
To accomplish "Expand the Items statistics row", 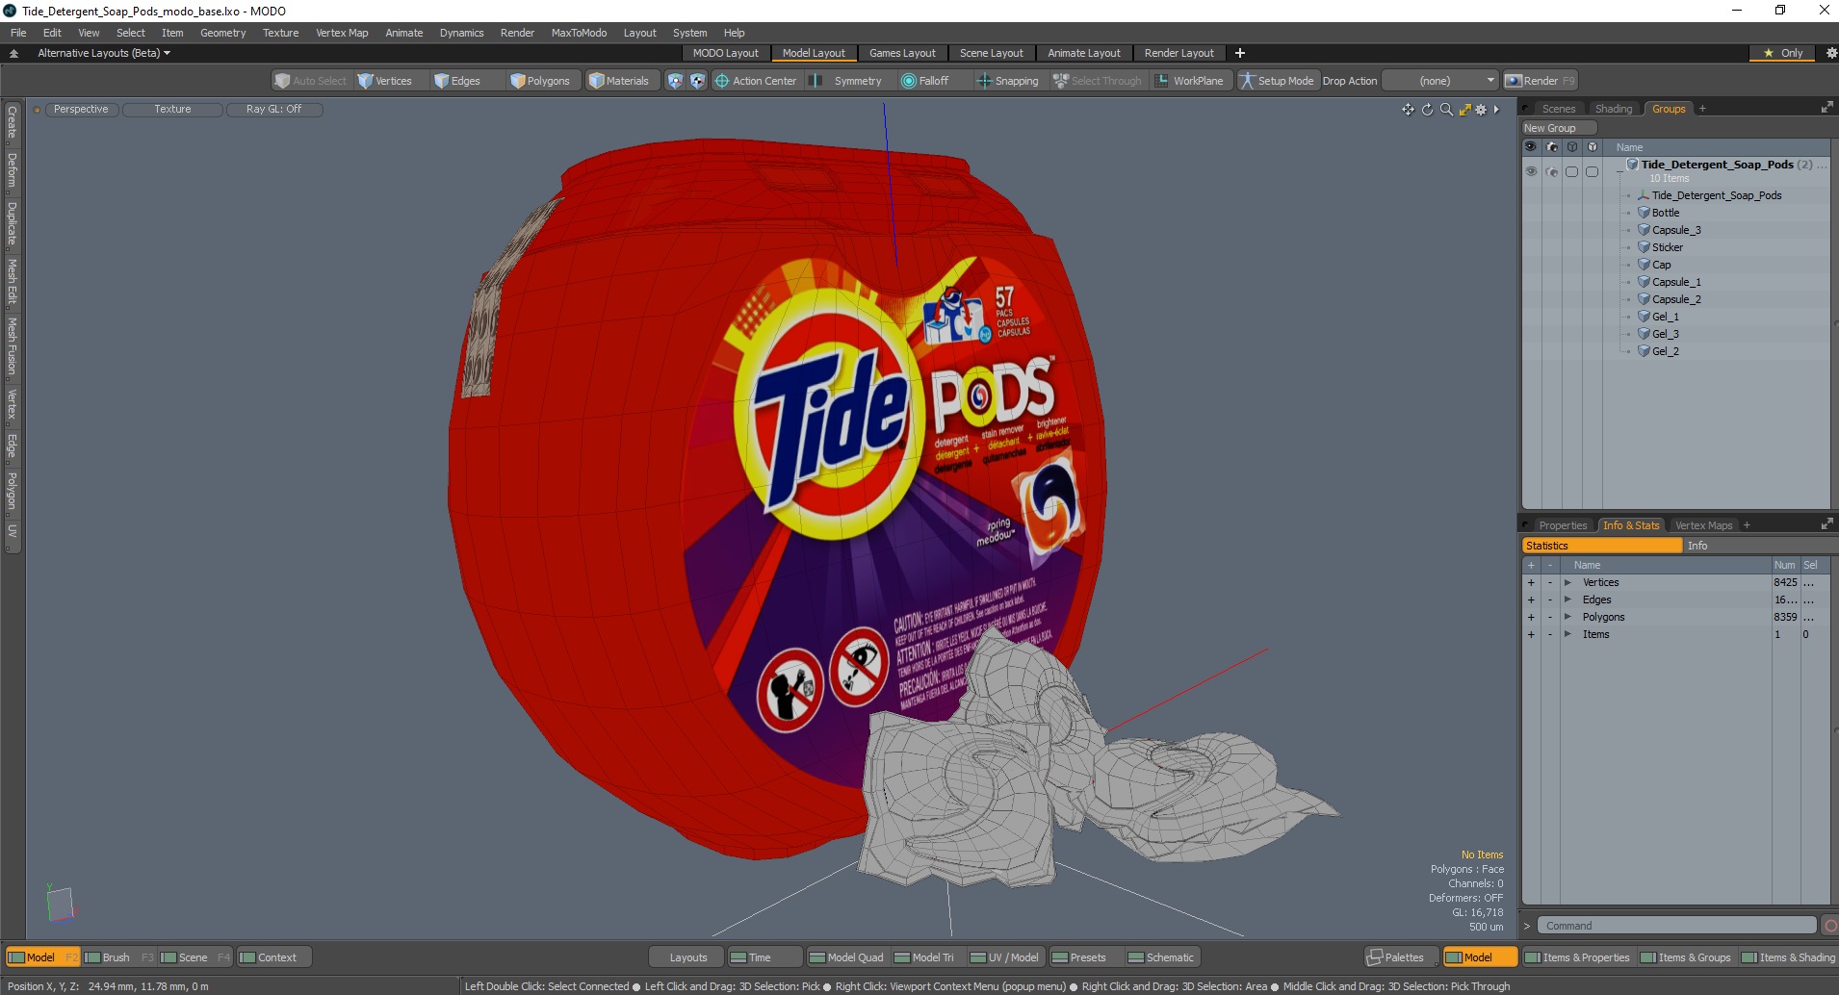I will click(x=1567, y=634).
